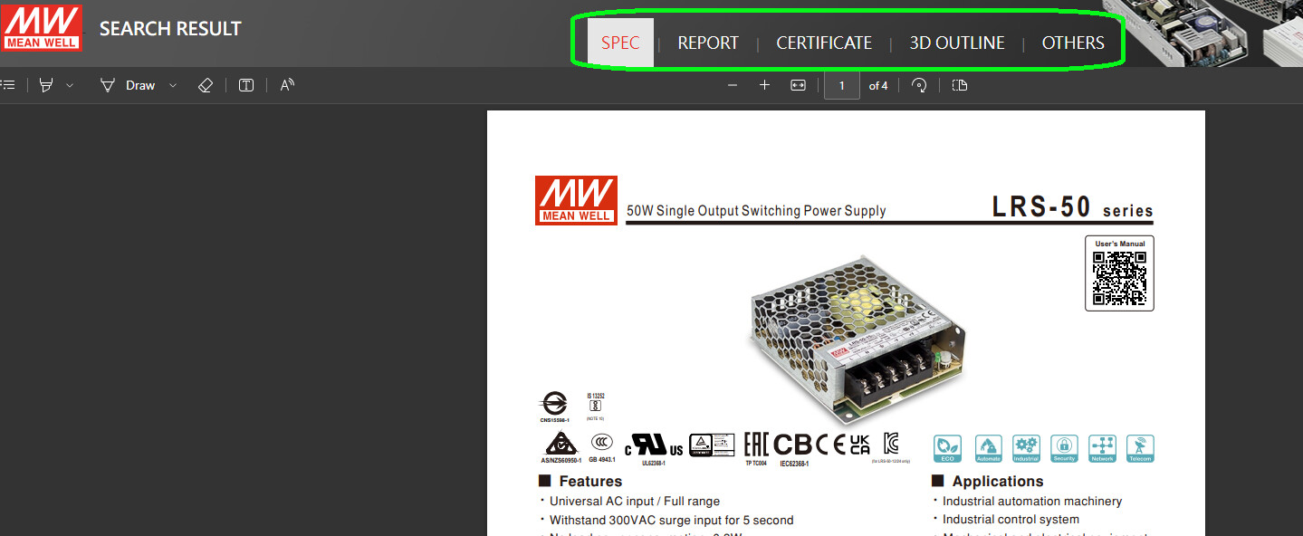
Task: Click the Security application icon
Action: [1065, 448]
